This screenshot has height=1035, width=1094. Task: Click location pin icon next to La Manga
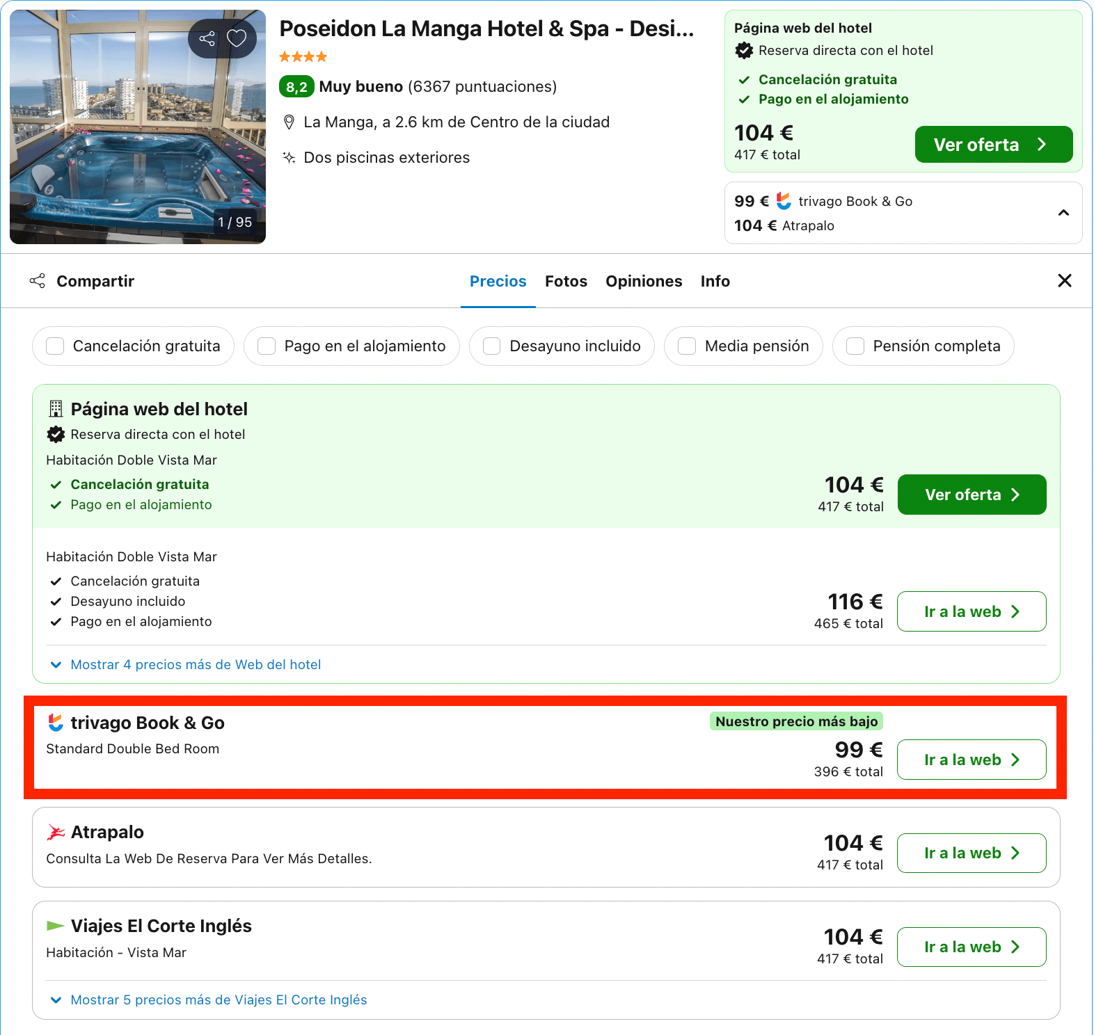[x=289, y=122]
